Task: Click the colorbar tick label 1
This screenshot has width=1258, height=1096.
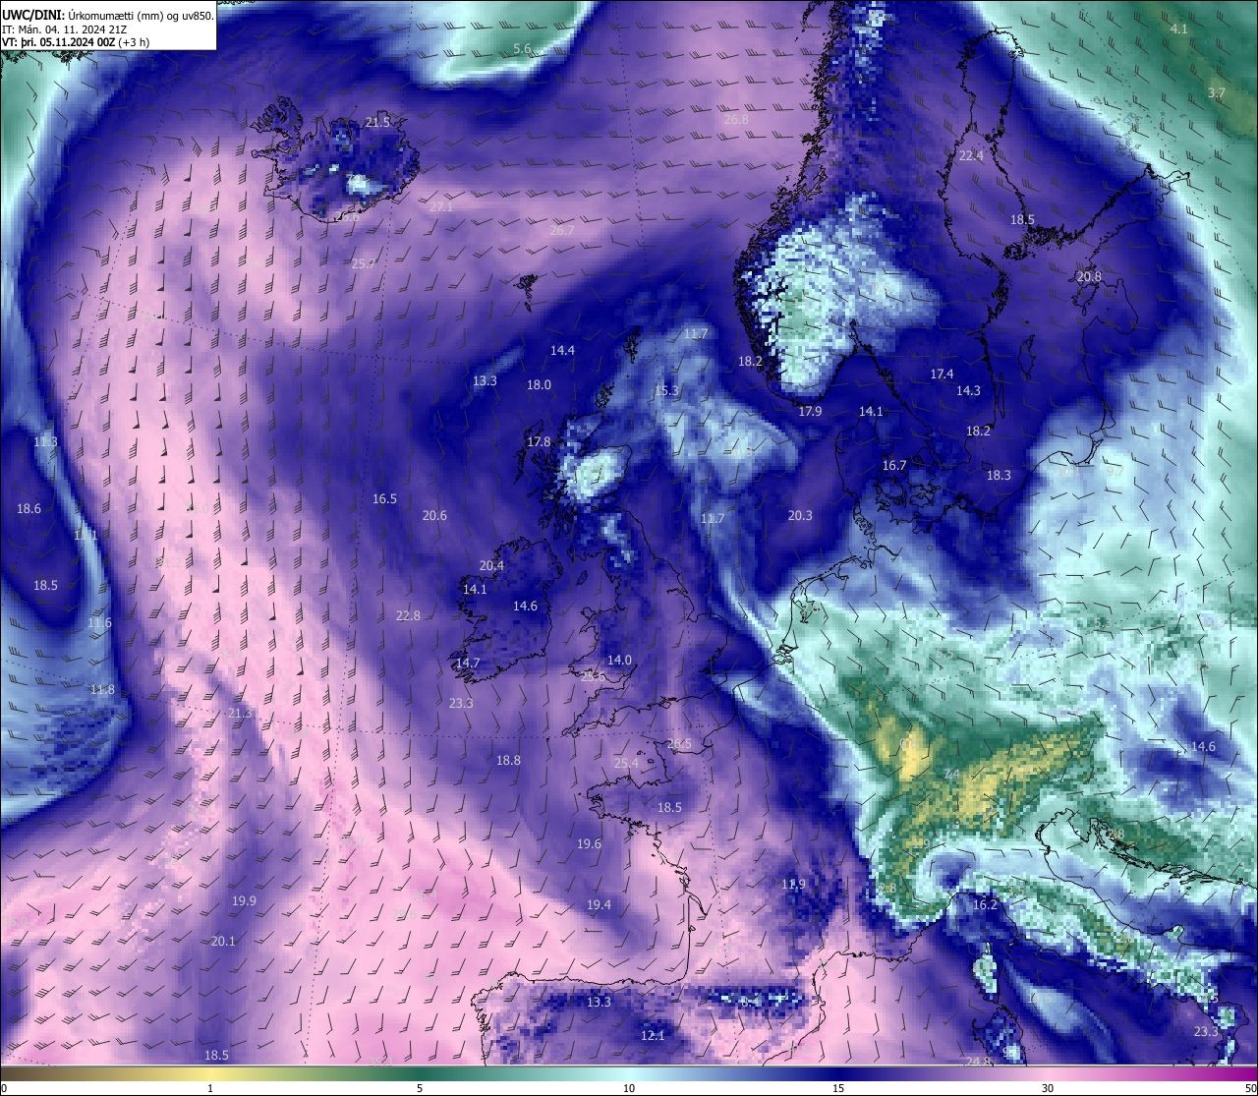Action: [x=210, y=1088]
